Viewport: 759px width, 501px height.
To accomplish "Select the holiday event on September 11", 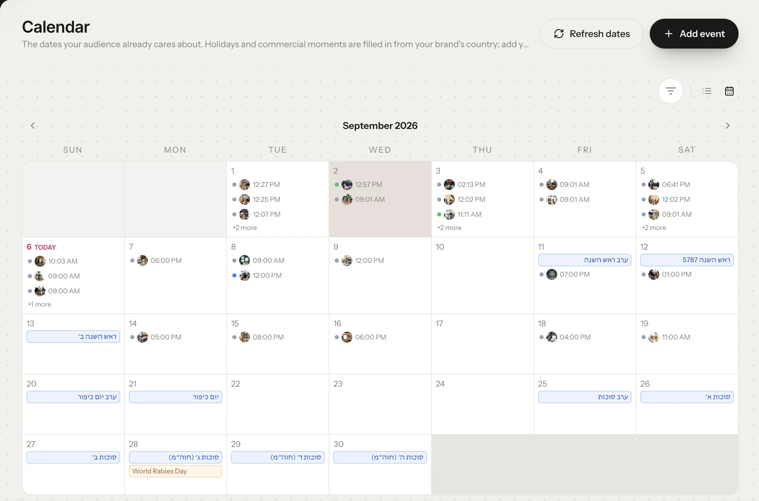I will click(x=584, y=260).
